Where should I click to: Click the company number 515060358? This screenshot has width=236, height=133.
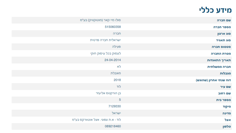(x=113, y=27)
